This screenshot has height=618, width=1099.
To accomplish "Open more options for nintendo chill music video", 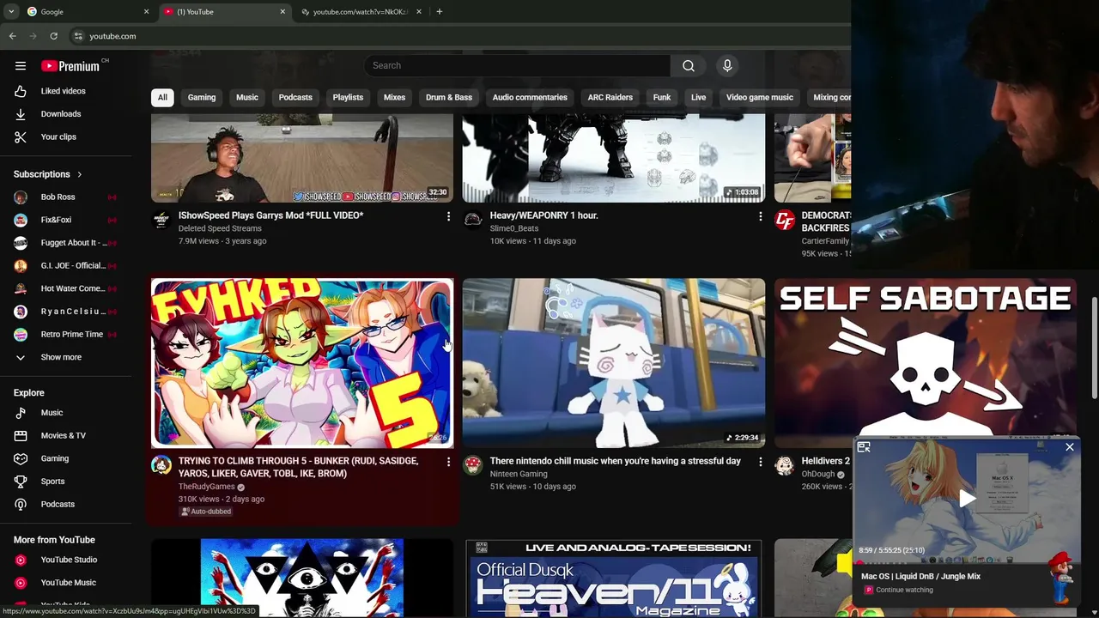I will (x=760, y=462).
